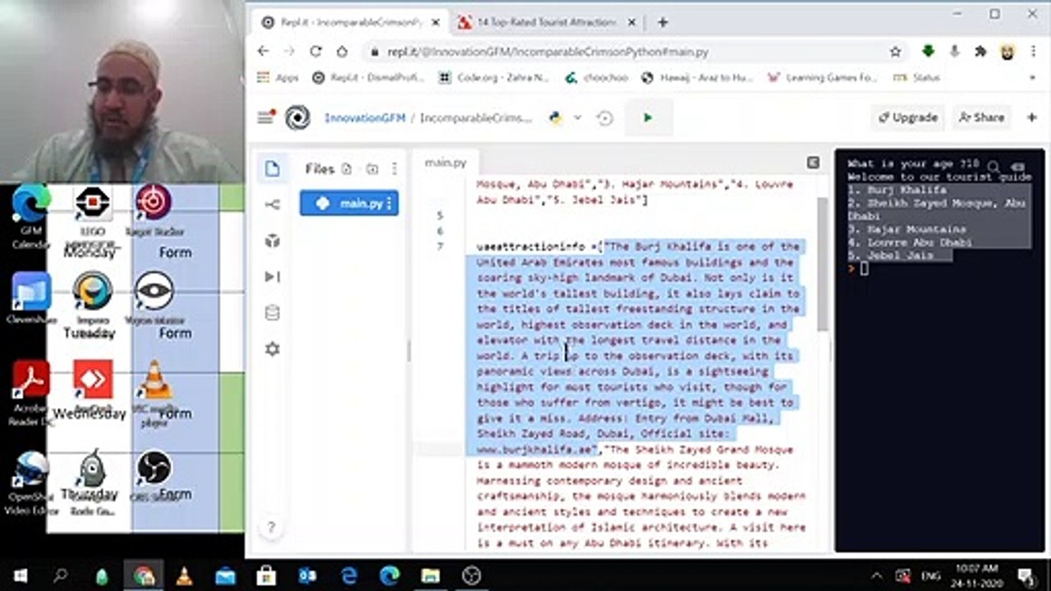Bookmark this page with the star

click(895, 51)
